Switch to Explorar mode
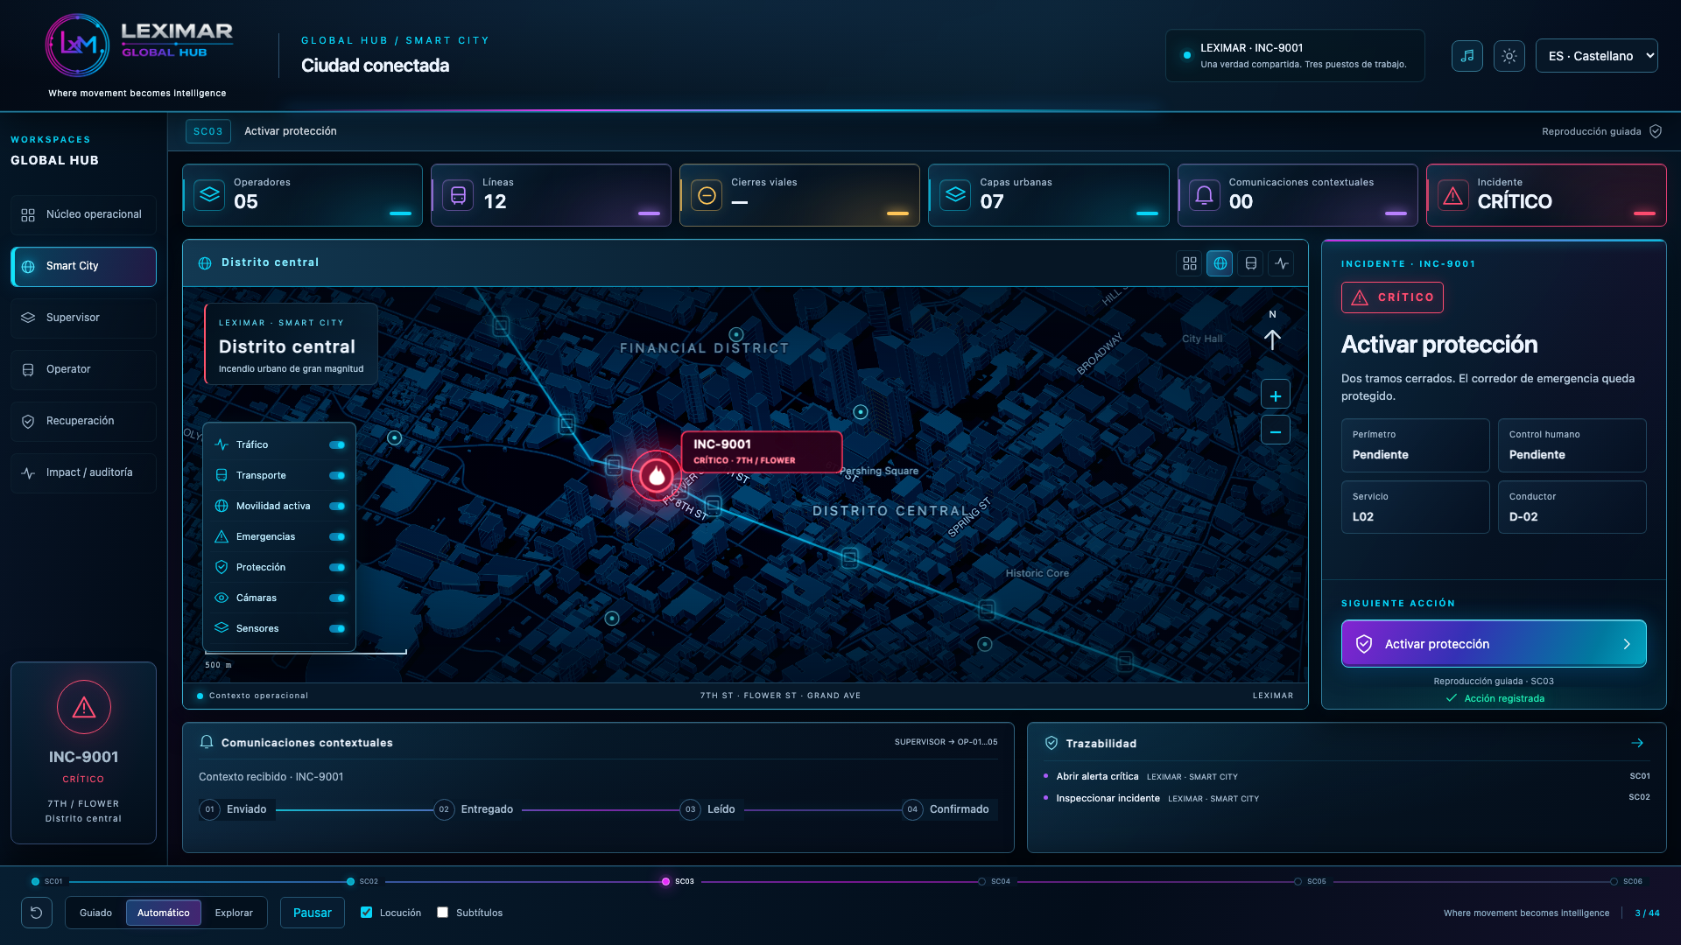The image size is (1681, 945). point(234,913)
